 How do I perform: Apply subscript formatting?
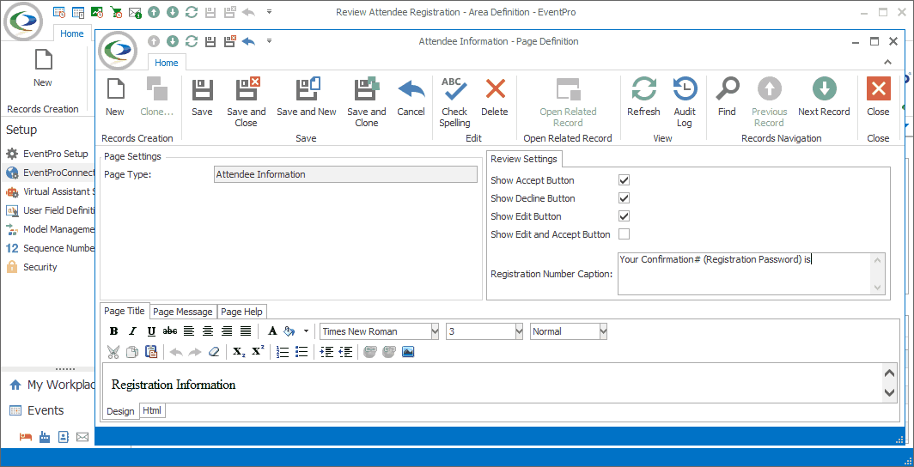pos(239,352)
